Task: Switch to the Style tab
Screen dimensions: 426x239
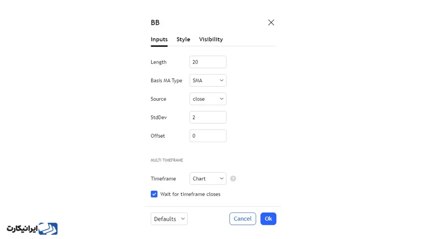Action: tap(183, 39)
